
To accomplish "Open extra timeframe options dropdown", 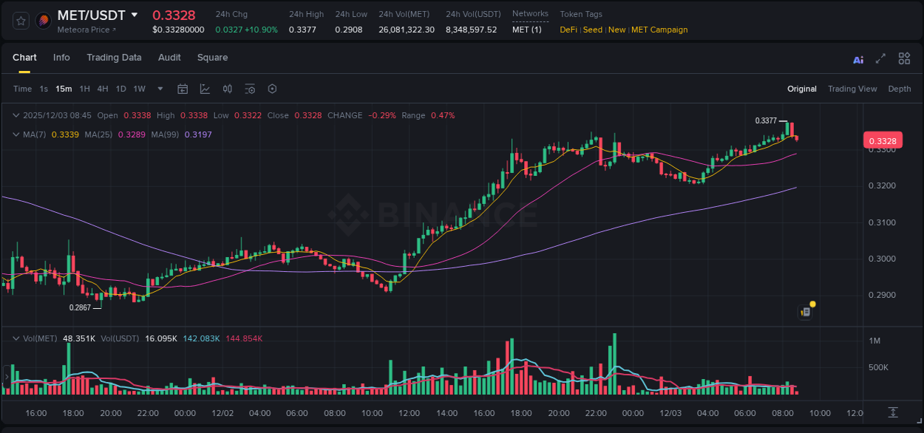I will 159,89.
